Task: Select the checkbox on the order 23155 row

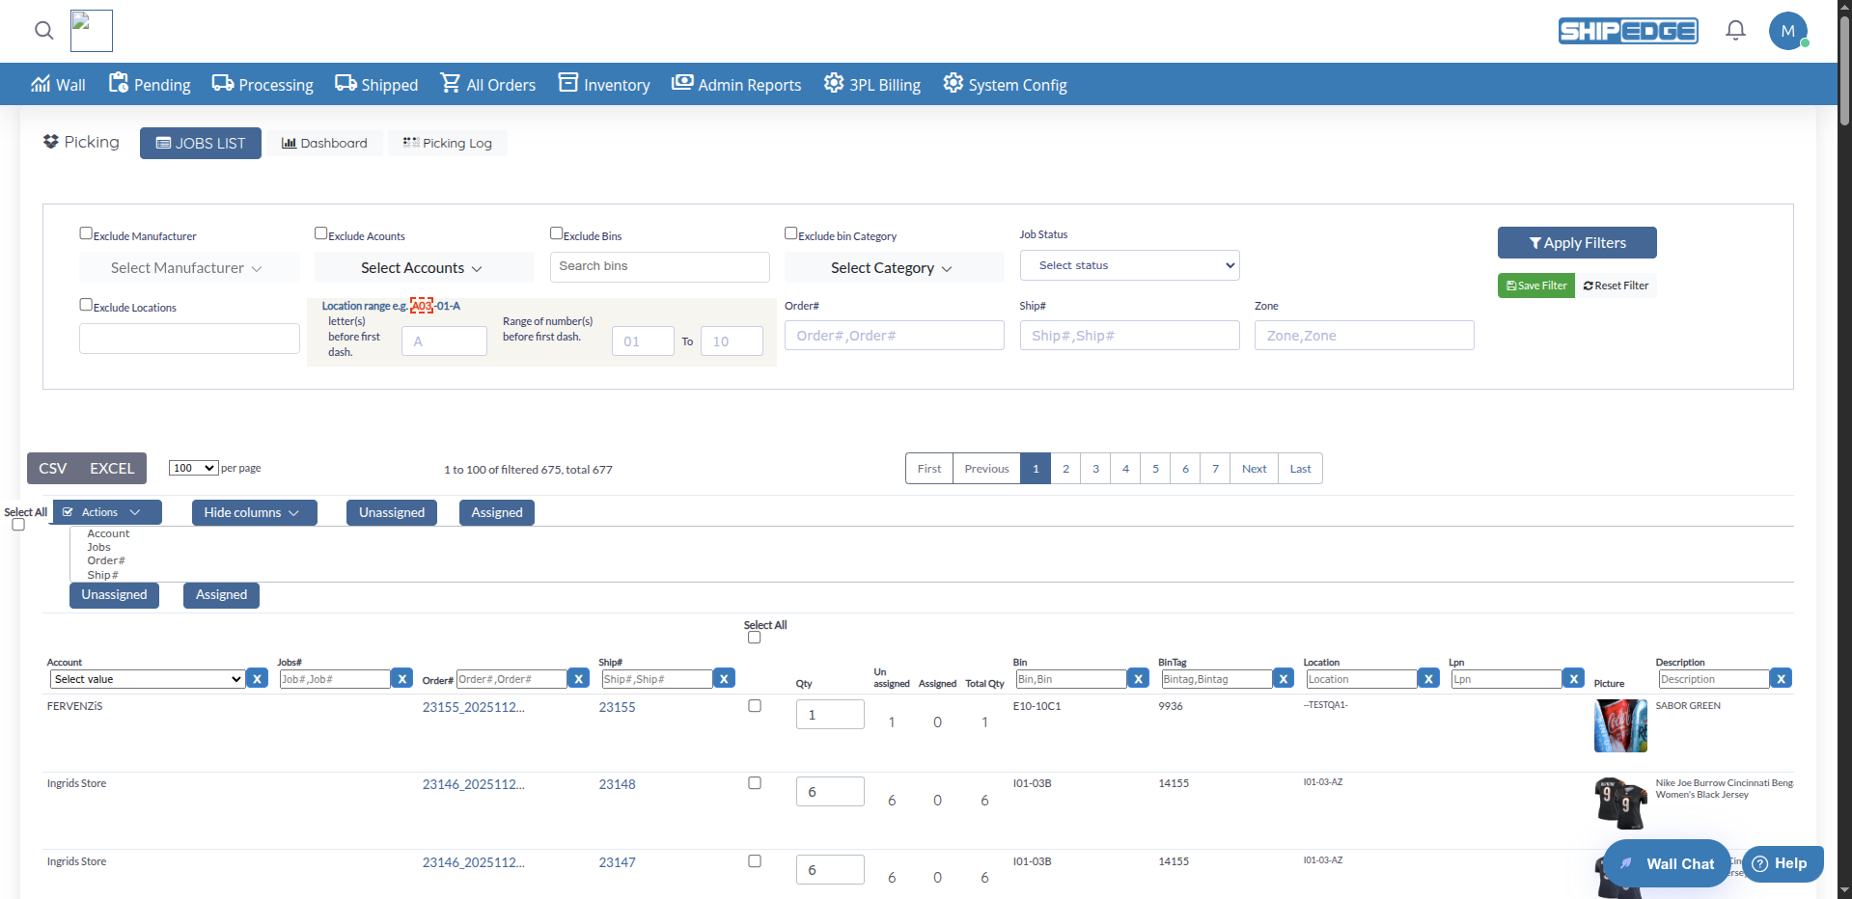Action: point(754,705)
